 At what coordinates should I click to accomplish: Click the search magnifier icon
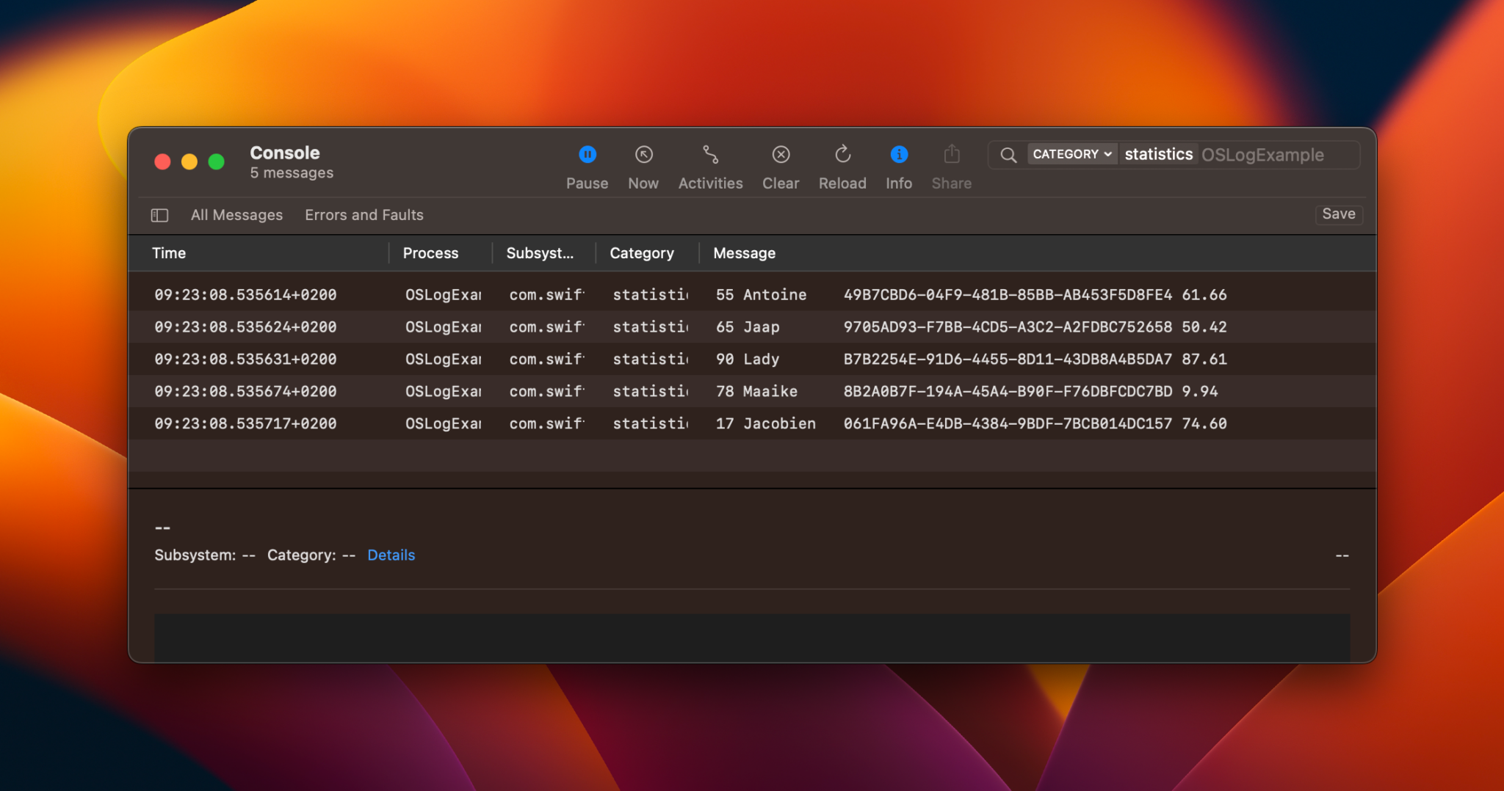[1008, 155]
